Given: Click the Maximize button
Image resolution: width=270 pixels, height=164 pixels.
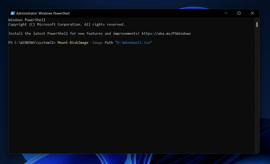Looking at the screenshot, I should point(239,13).
